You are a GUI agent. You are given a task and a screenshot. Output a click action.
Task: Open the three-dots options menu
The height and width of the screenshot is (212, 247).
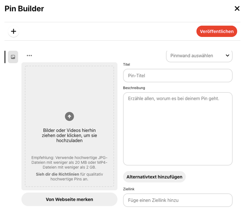coord(29,56)
